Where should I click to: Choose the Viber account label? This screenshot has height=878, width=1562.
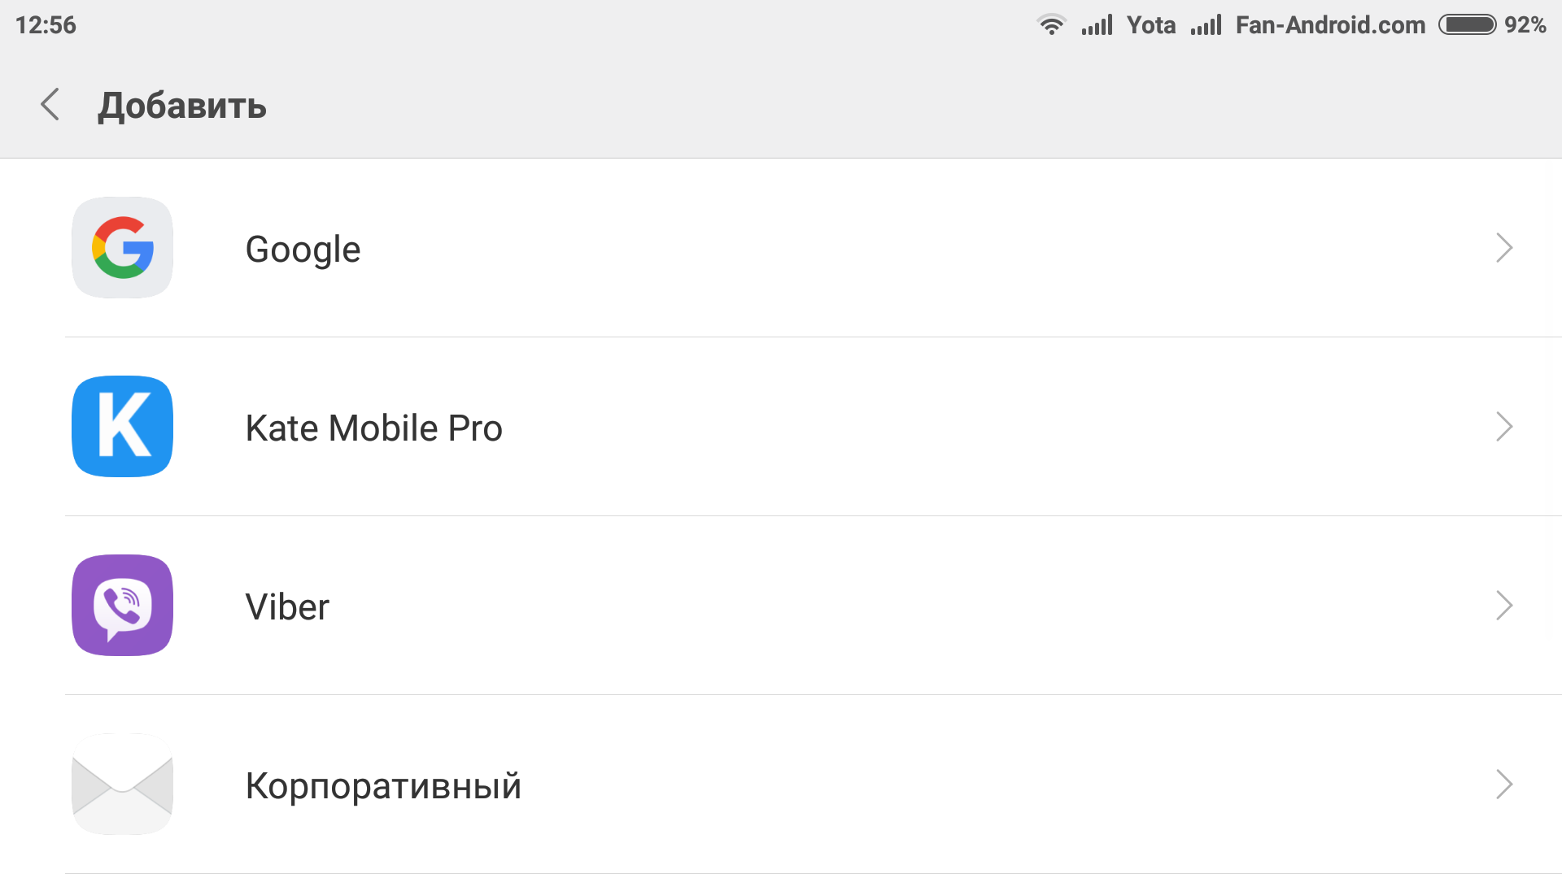(x=287, y=606)
